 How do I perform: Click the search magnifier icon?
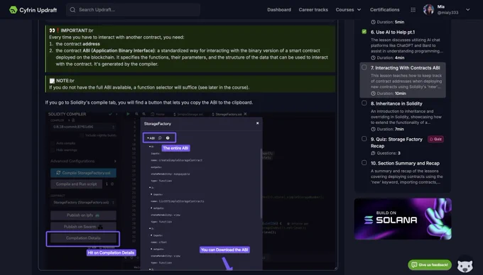click(72, 10)
